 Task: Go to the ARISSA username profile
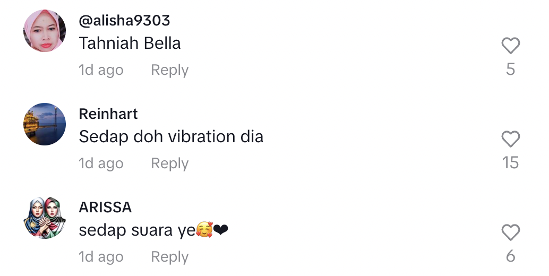(105, 208)
